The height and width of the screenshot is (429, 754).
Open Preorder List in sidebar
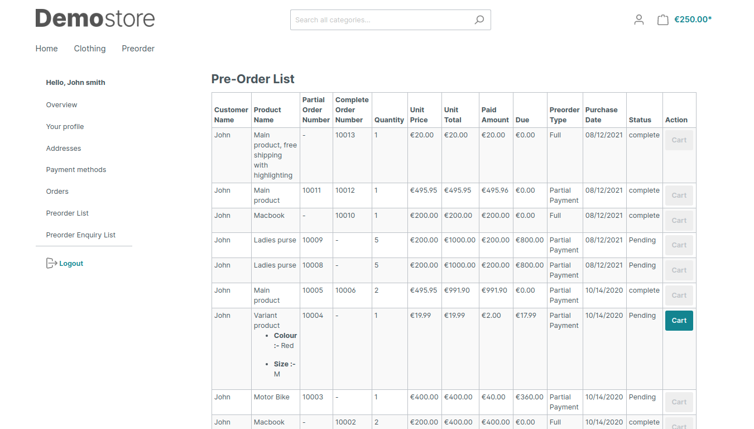[68, 213]
